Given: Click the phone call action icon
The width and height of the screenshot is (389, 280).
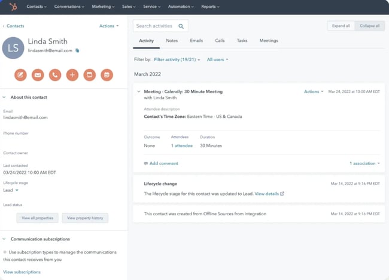Looking at the screenshot, I should [55, 75].
